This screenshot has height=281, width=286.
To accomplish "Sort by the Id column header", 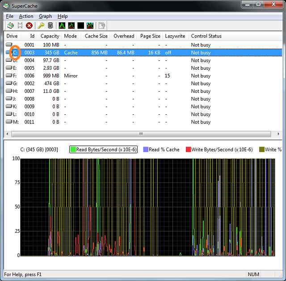I will 29,36.
